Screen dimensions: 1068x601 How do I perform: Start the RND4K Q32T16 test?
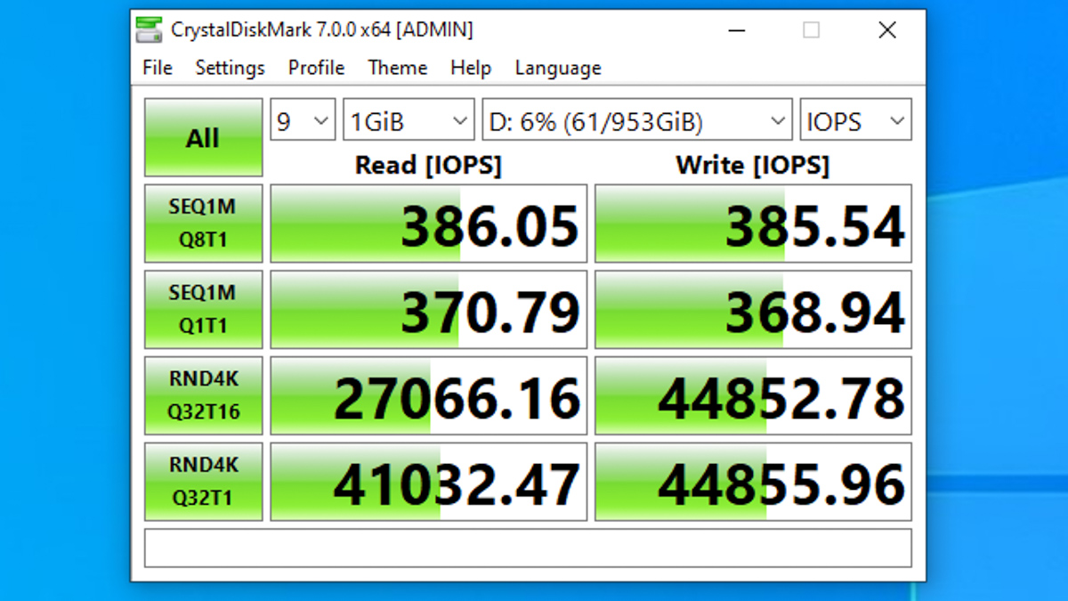coord(203,395)
